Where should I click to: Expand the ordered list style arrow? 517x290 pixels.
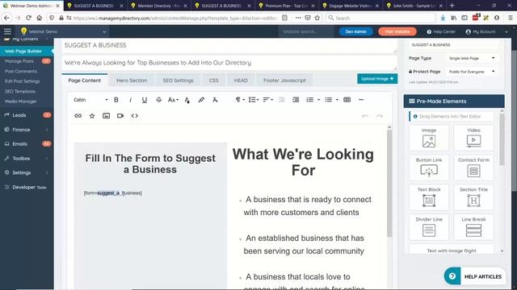click(x=318, y=100)
